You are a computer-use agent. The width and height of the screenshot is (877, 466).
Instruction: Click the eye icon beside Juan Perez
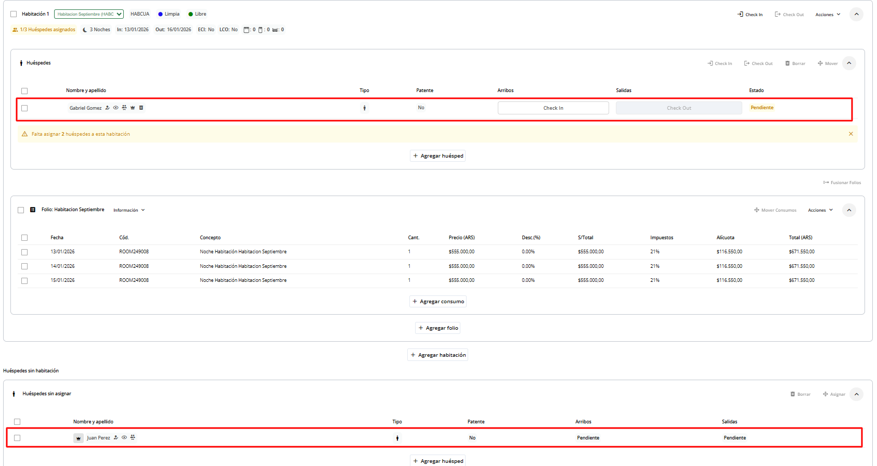(124, 437)
